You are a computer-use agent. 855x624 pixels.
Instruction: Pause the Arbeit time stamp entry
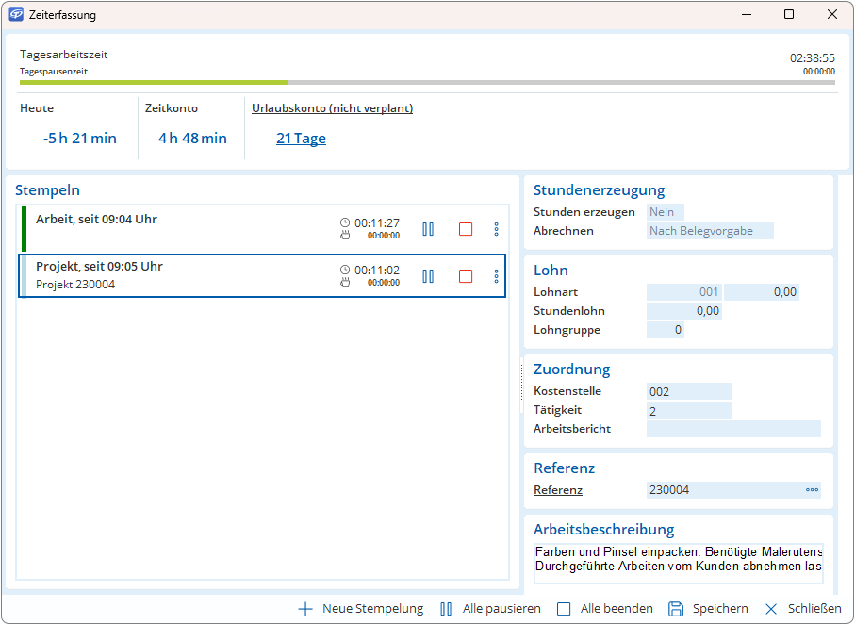point(428,229)
